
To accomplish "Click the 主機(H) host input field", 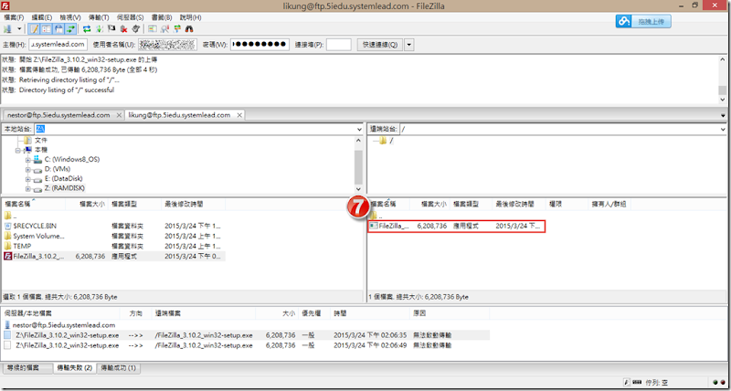I will [58, 45].
